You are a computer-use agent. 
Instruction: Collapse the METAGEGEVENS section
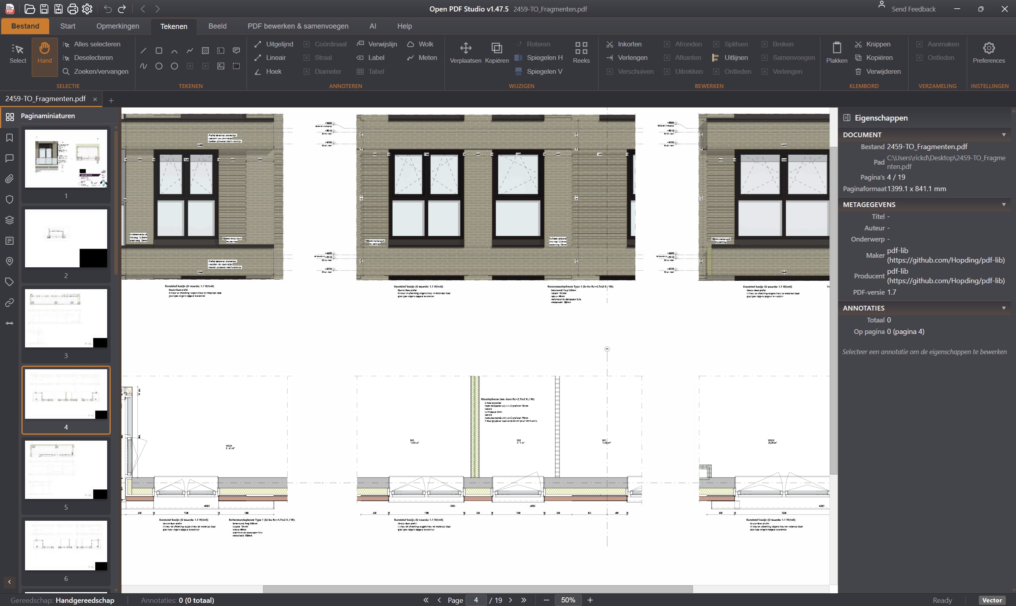[x=1003, y=204]
